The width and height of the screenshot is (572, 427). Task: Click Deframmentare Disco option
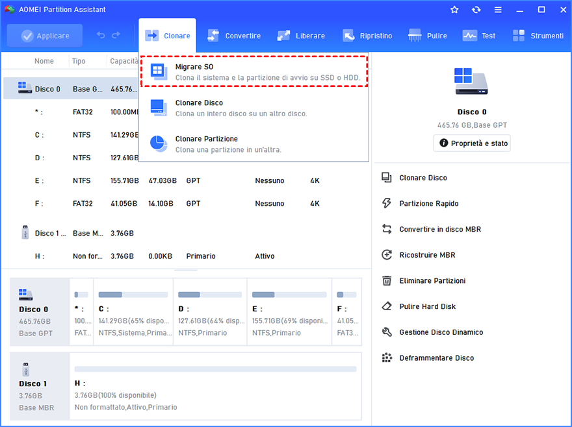[x=436, y=358]
